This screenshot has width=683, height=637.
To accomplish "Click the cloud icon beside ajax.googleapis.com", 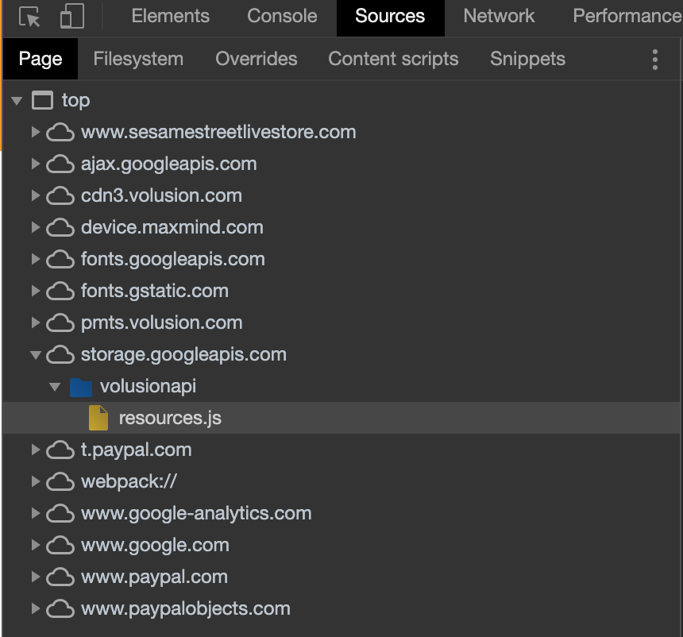I will click(x=60, y=164).
